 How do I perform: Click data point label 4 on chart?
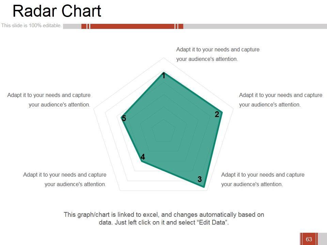tap(143, 157)
